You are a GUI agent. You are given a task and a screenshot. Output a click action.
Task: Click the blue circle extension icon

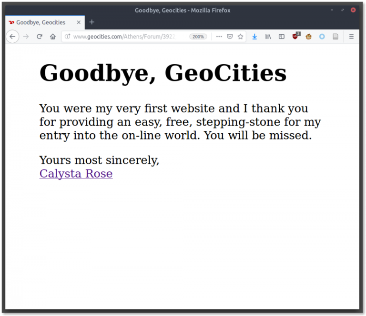(322, 37)
